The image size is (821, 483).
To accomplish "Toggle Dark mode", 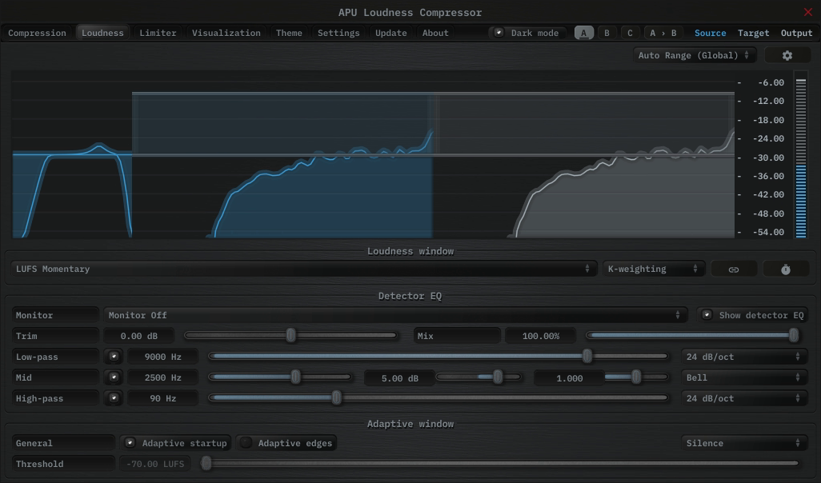I will point(499,32).
